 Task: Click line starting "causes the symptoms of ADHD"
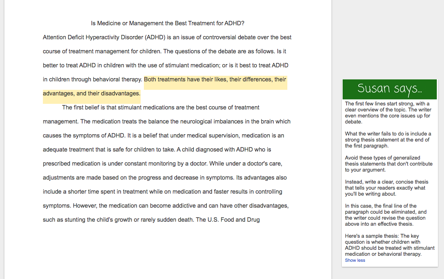pos(163,135)
